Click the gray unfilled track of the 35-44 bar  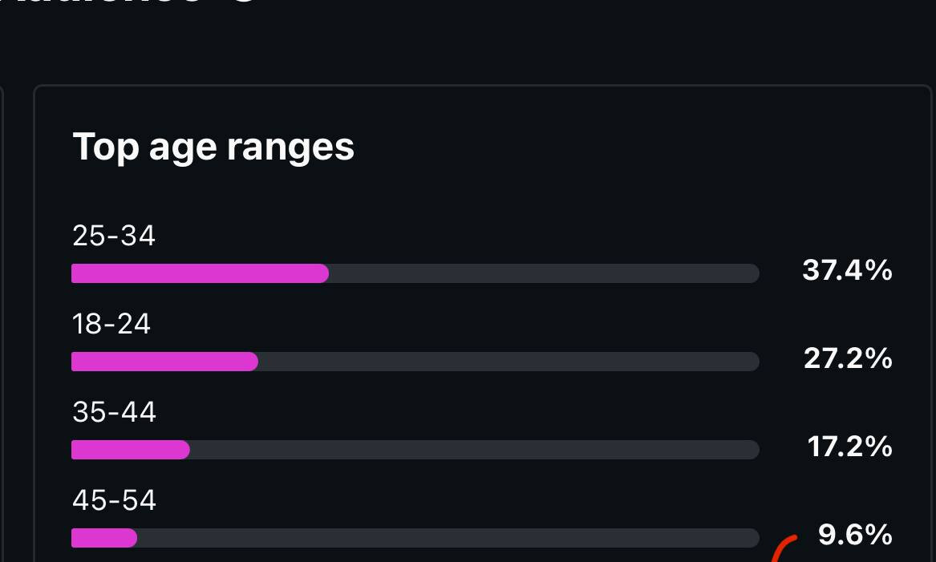point(474,450)
